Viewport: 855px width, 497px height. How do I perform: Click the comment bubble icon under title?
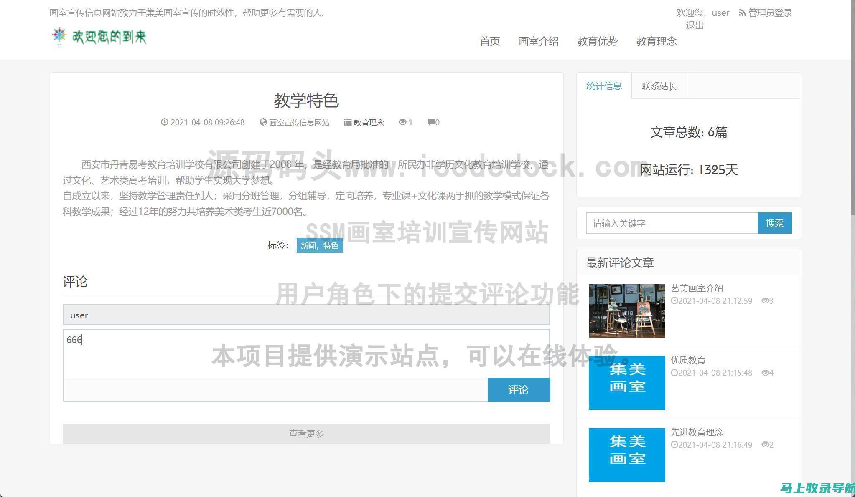point(431,122)
